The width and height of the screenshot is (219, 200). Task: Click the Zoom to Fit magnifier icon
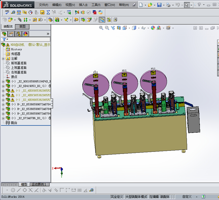point(101,28)
